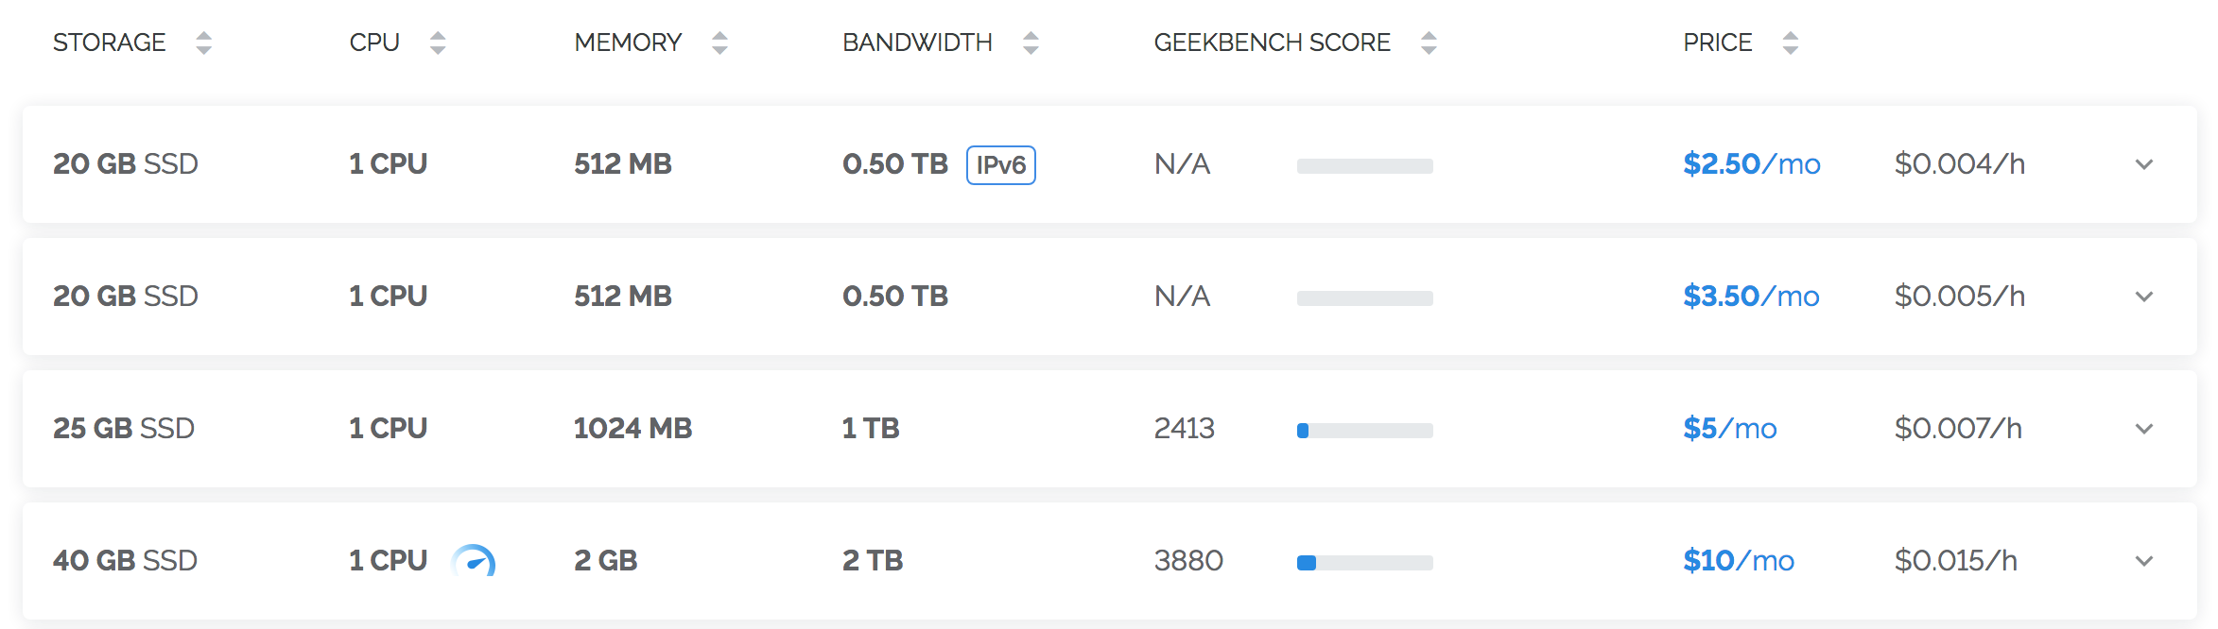Sort plans by Storage column arrows
This screenshot has width=2218, height=629.
(x=203, y=42)
